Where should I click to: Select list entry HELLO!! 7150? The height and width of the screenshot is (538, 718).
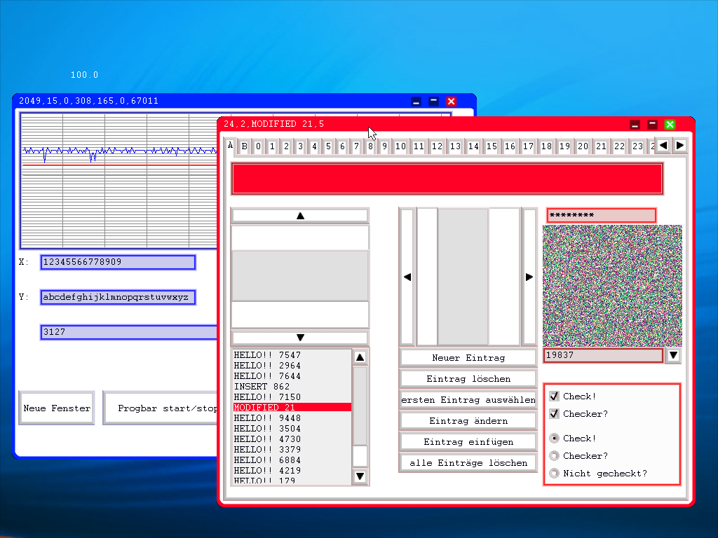click(292, 397)
